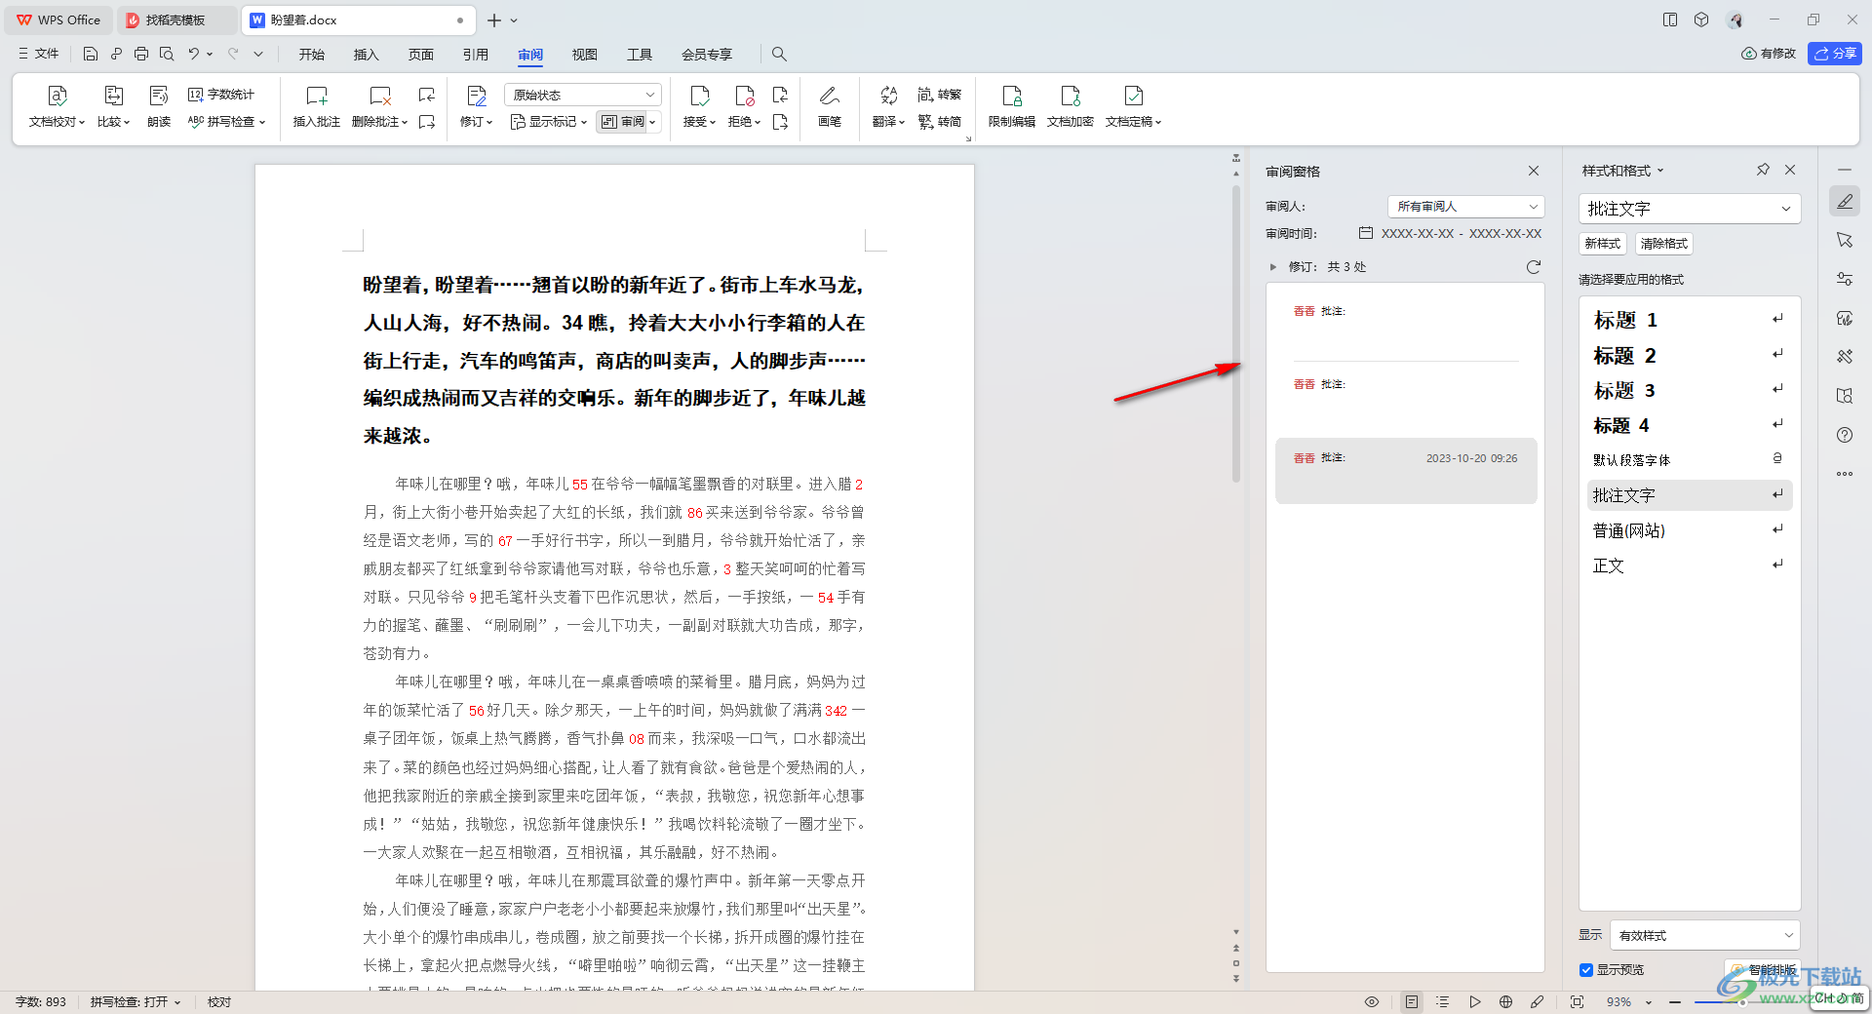Expand the 拼写检查 dropdown arrow in ribbon
The width and height of the screenshot is (1872, 1014).
tap(262, 122)
